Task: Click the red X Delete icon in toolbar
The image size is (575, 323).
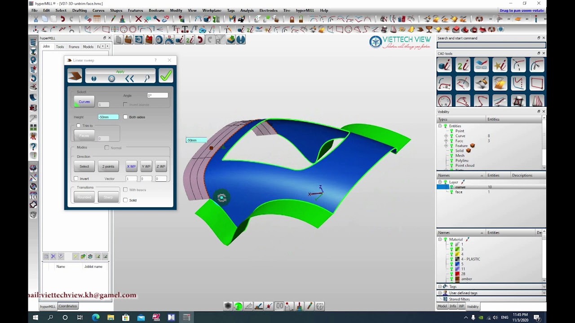Action: click(x=138, y=19)
